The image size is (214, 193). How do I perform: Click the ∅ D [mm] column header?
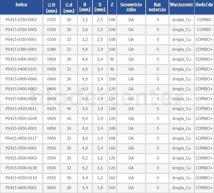tap(52, 7)
